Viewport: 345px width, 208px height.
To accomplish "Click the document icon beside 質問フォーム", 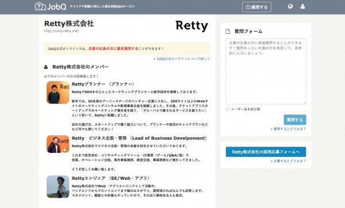I will coord(228,32).
